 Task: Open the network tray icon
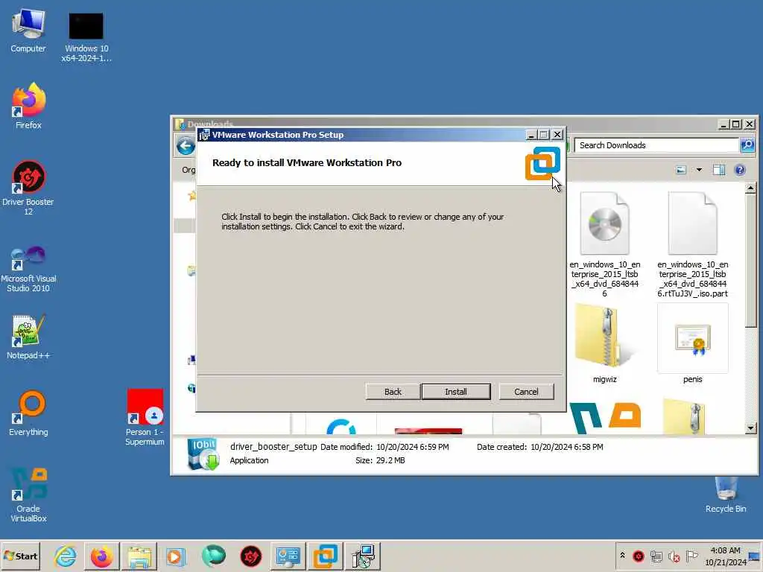coord(656,556)
